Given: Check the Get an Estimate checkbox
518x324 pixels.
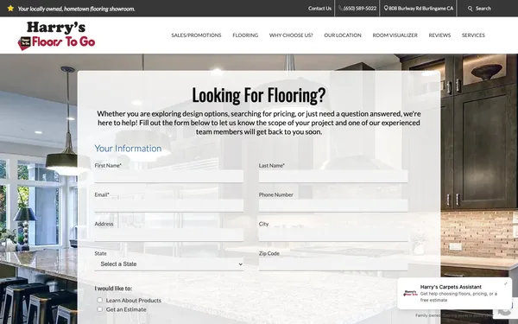Looking at the screenshot, I should point(100,309).
